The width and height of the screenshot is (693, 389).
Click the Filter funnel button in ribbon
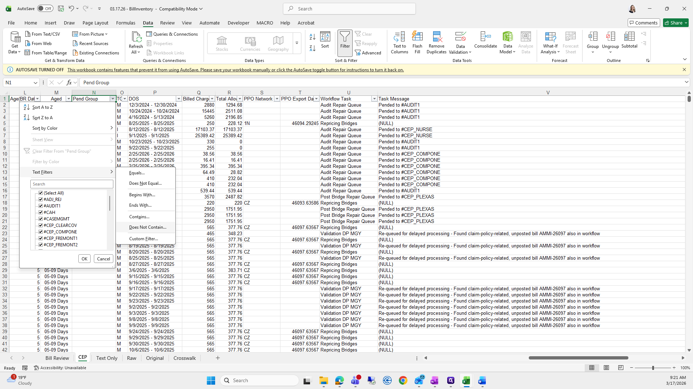pyautogui.click(x=345, y=40)
